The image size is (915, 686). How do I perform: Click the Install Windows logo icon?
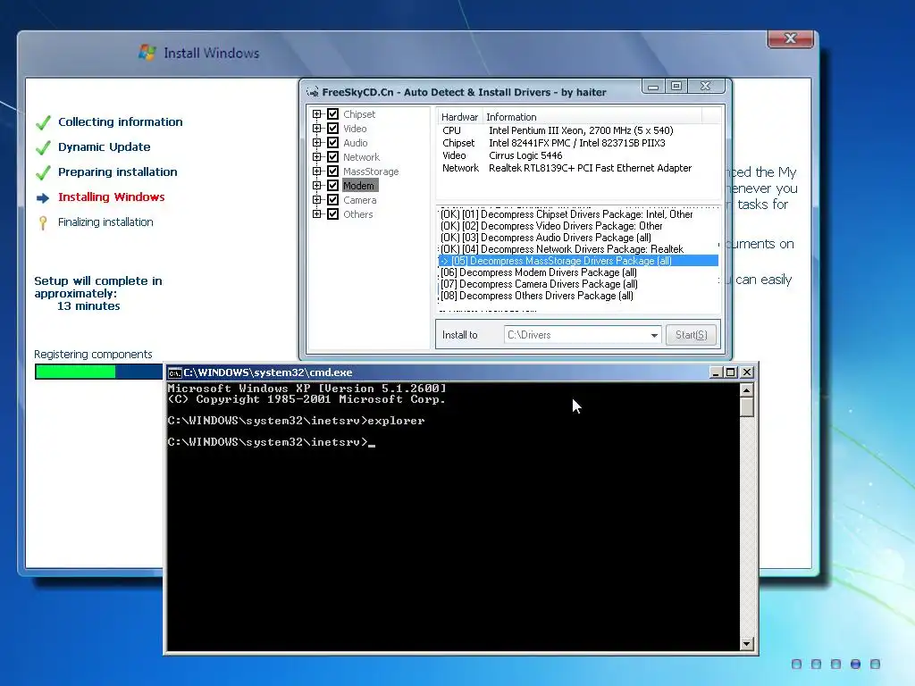pyautogui.click(x=147, y=53)
